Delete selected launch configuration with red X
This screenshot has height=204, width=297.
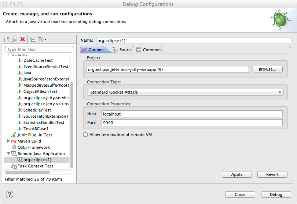(x=23, y=39)
